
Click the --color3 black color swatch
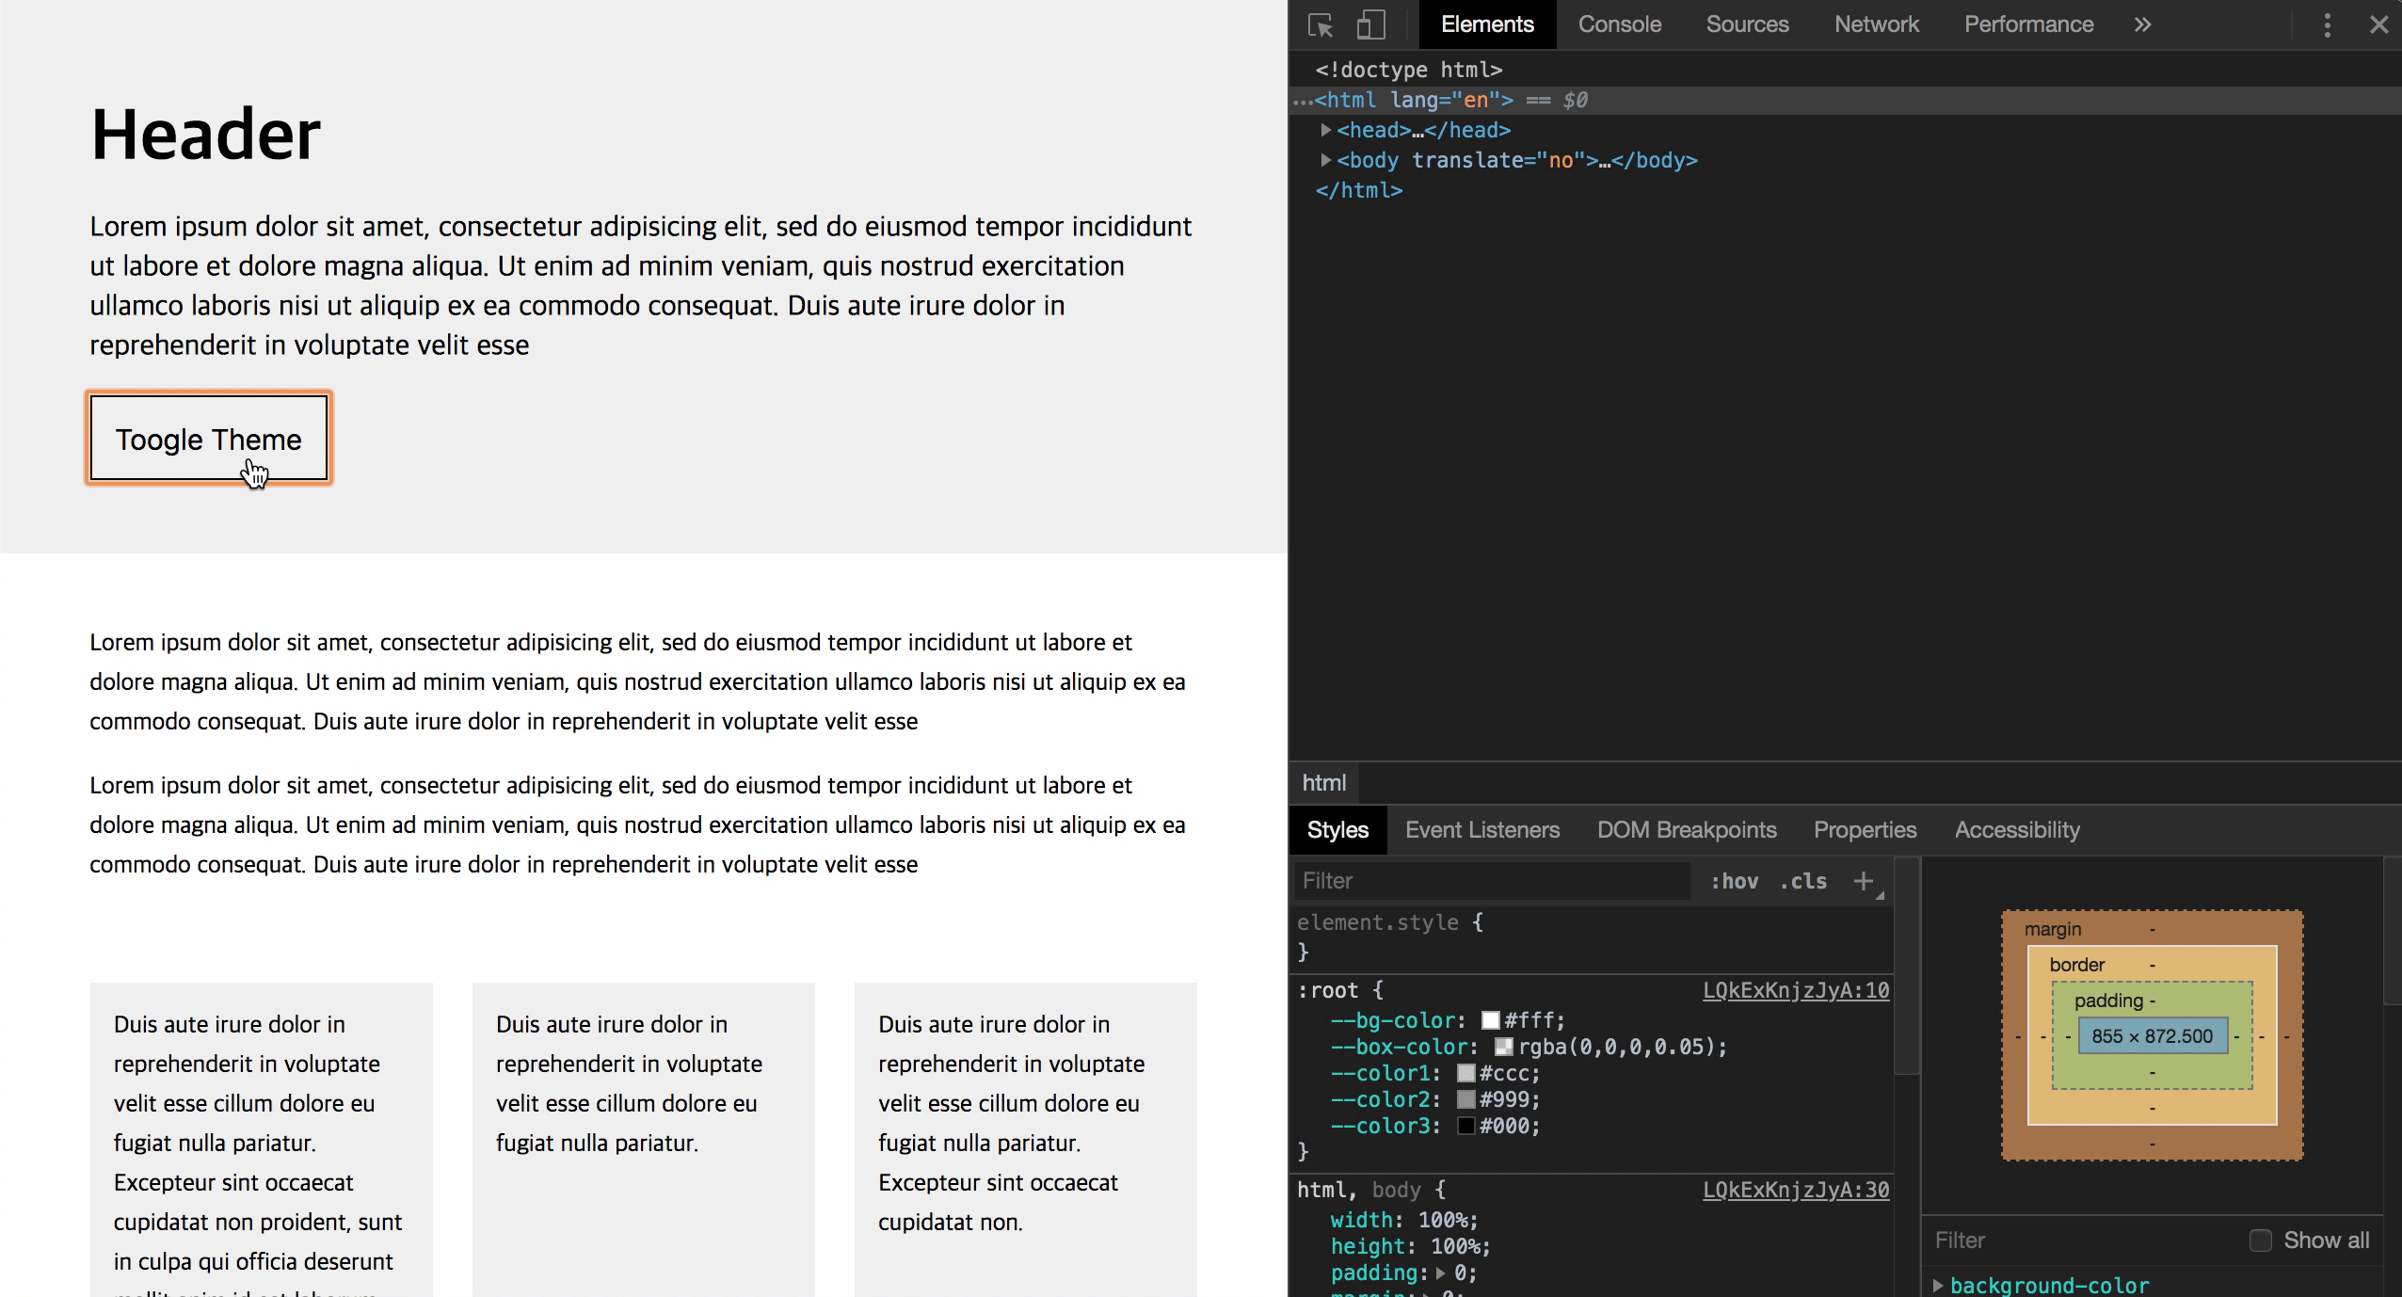click(1465, 1126)
